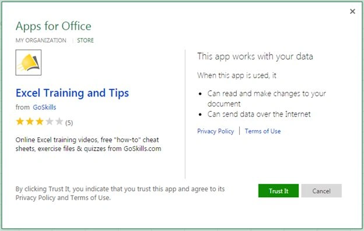Click the "By clicking Trust It" disclaimer text
This screenshot has height=231, width=364.
pyautogui.click(x=120, y=193)
